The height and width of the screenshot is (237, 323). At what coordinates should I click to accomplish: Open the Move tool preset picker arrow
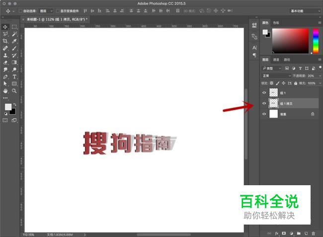(x=13, y=11)
